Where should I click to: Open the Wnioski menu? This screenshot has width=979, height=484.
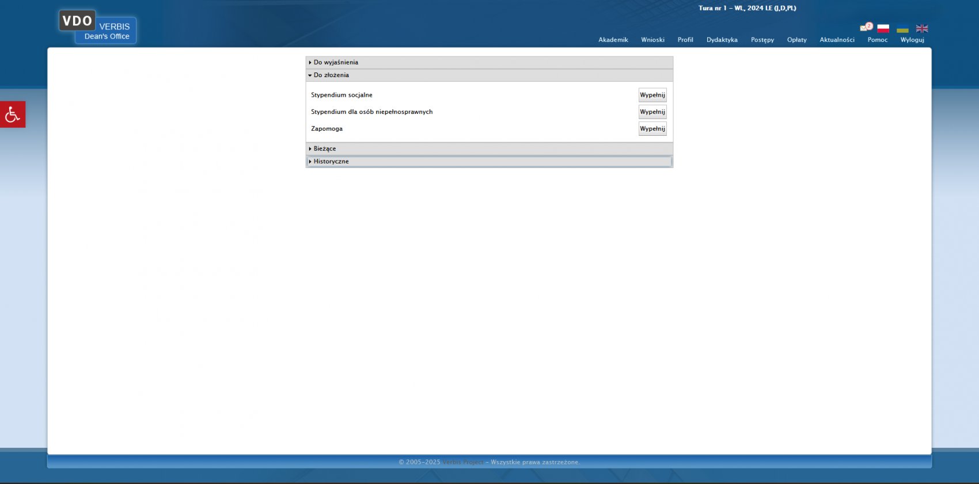[x=652, y=40]
